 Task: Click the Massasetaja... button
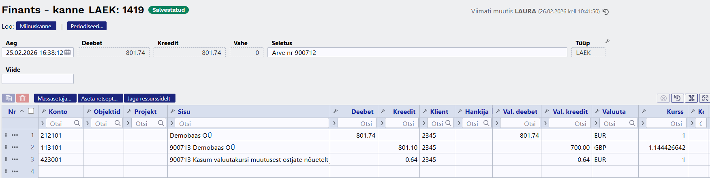54,98
